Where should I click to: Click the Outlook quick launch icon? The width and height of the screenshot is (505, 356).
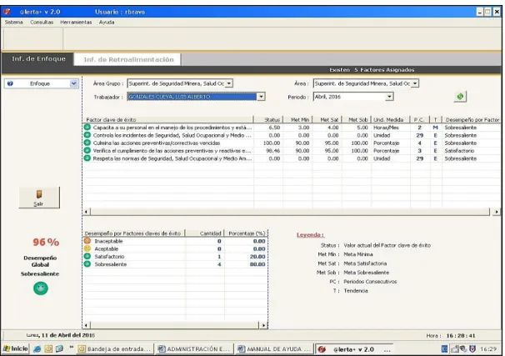pyautogui.click(x=48, y=348)
